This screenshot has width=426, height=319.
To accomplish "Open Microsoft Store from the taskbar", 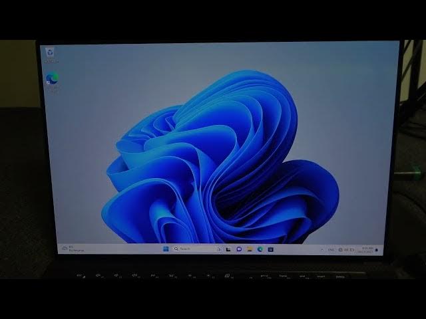I will [271, 250].
